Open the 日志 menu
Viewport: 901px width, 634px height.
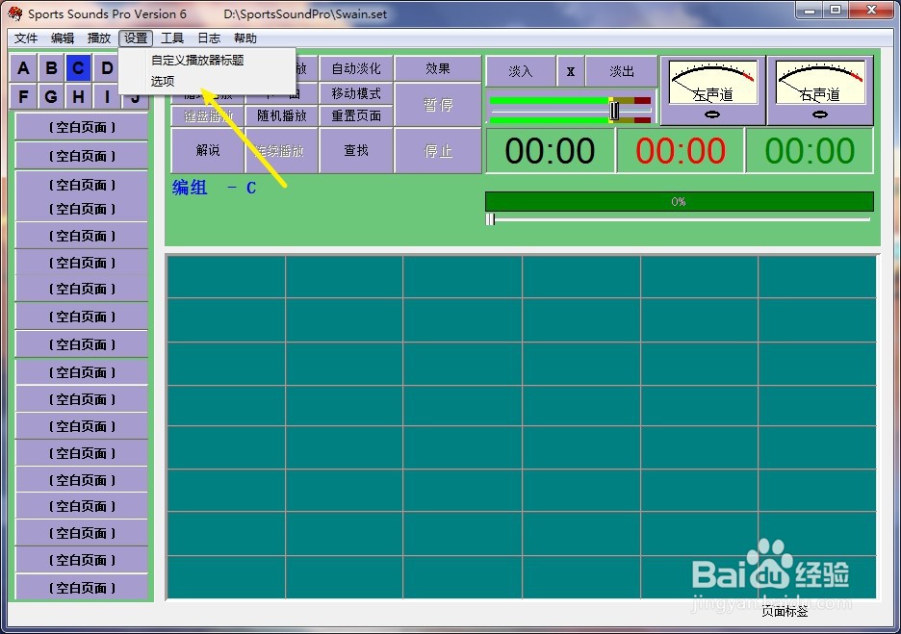pyautogui.click(x=209, y=38)
